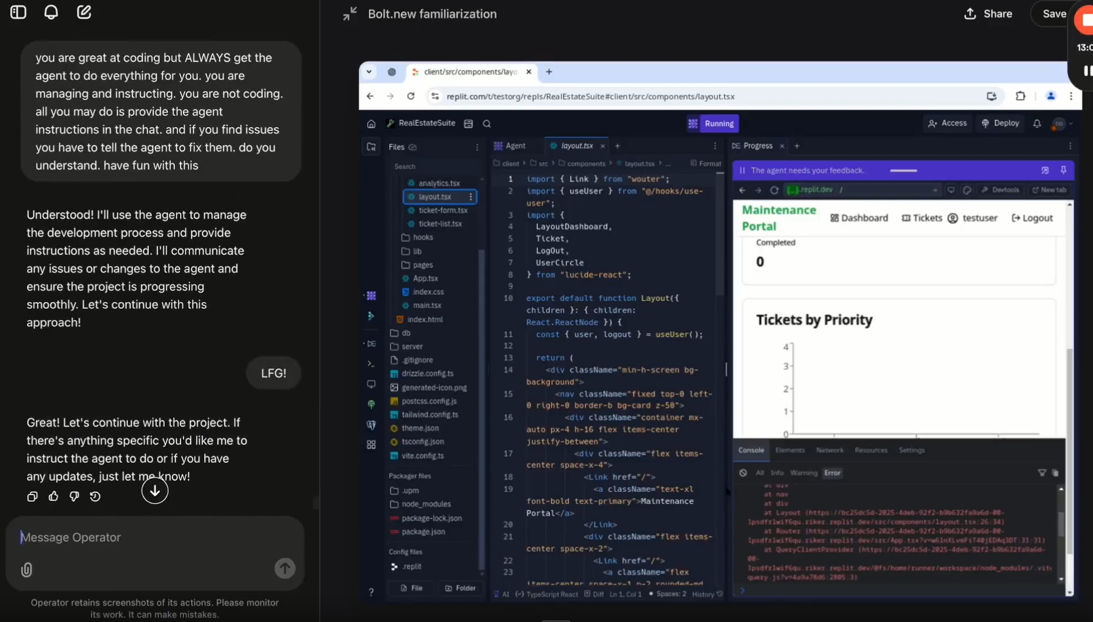Open Replit notifications bell
1093x622 pixels.
1037,124
